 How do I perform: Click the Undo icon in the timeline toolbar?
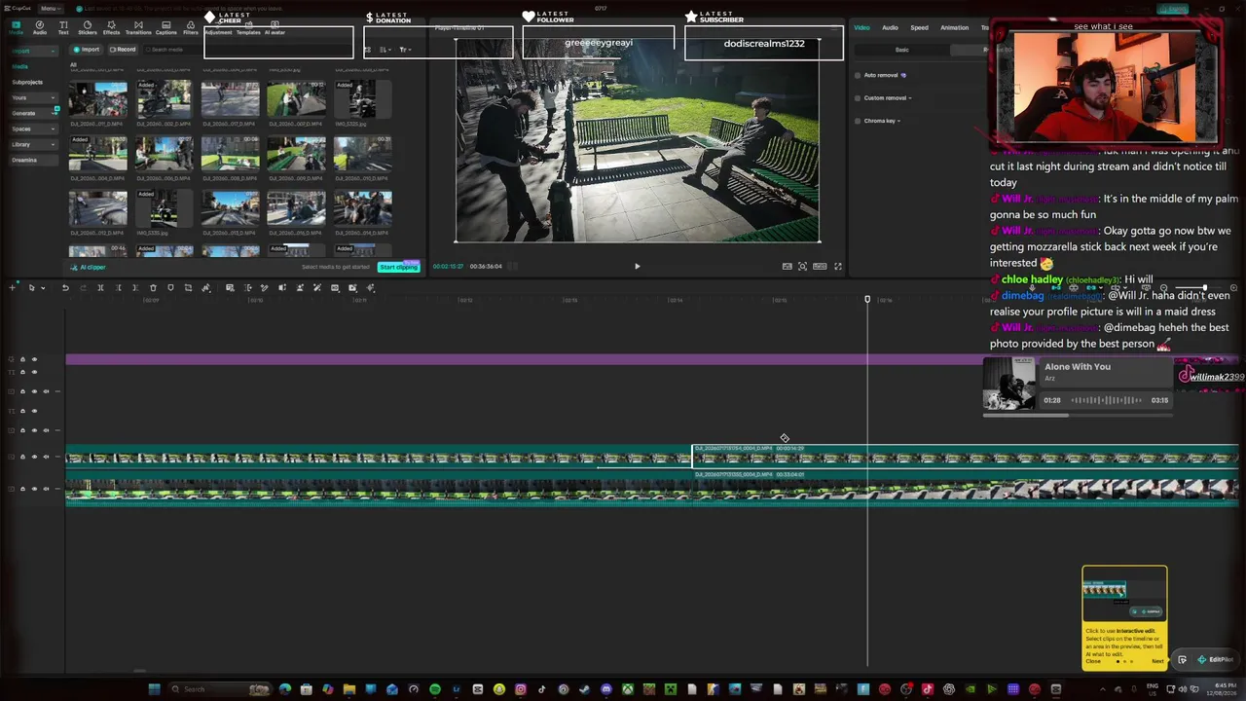pyautogui.click(x=65, y=287)
